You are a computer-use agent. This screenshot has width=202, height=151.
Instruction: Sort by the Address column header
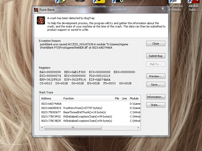tap(51, 98)
